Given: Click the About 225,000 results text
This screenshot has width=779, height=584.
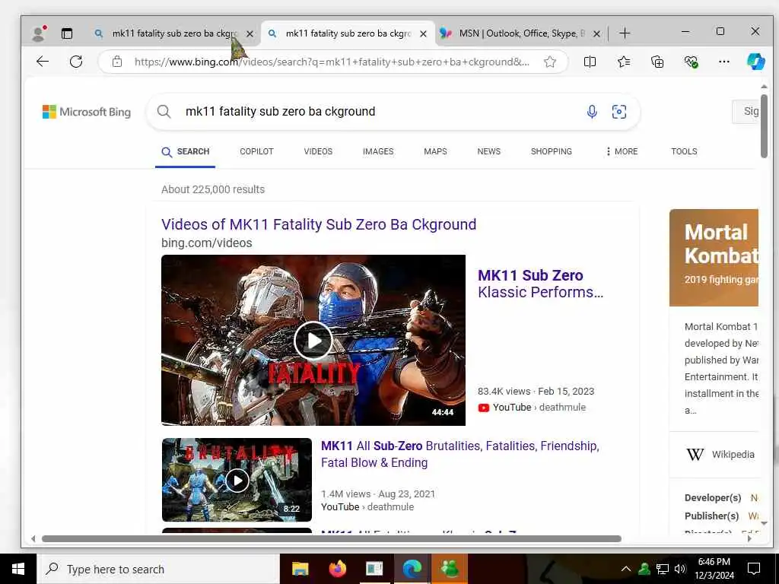Looking at the screenshot, I should pyautogui.click(x=213, y=189).
